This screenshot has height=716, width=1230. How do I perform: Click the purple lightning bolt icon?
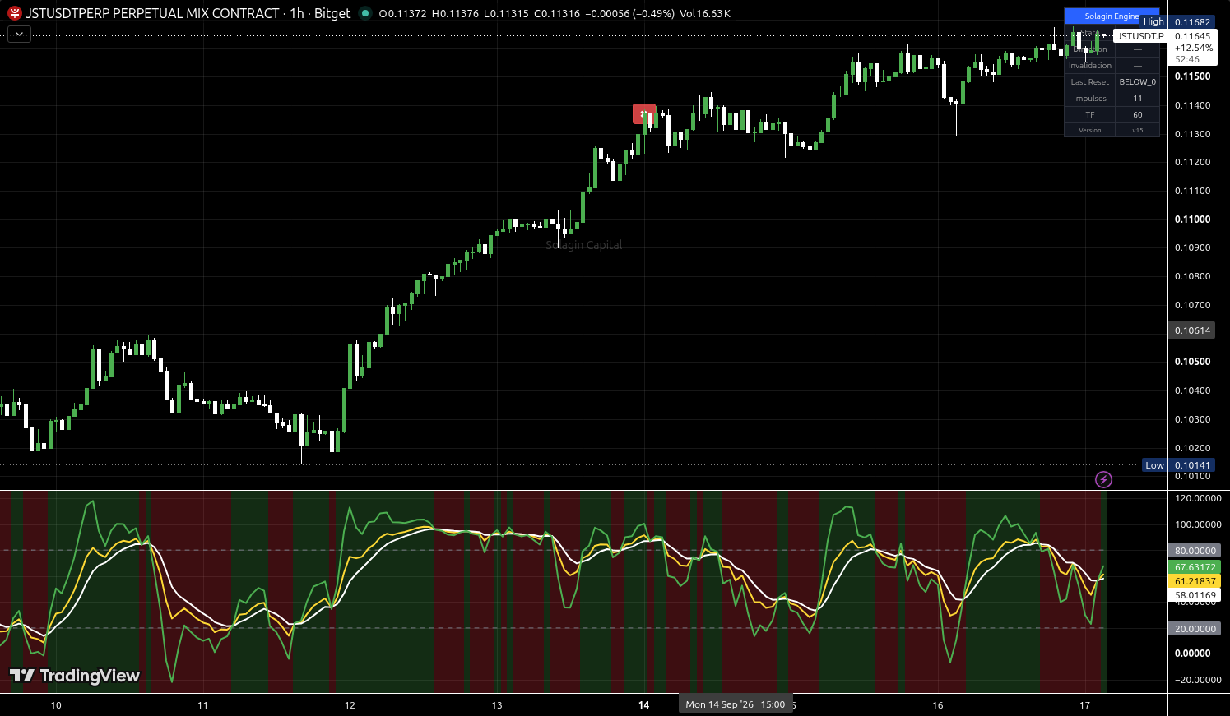coord(1103,479)
